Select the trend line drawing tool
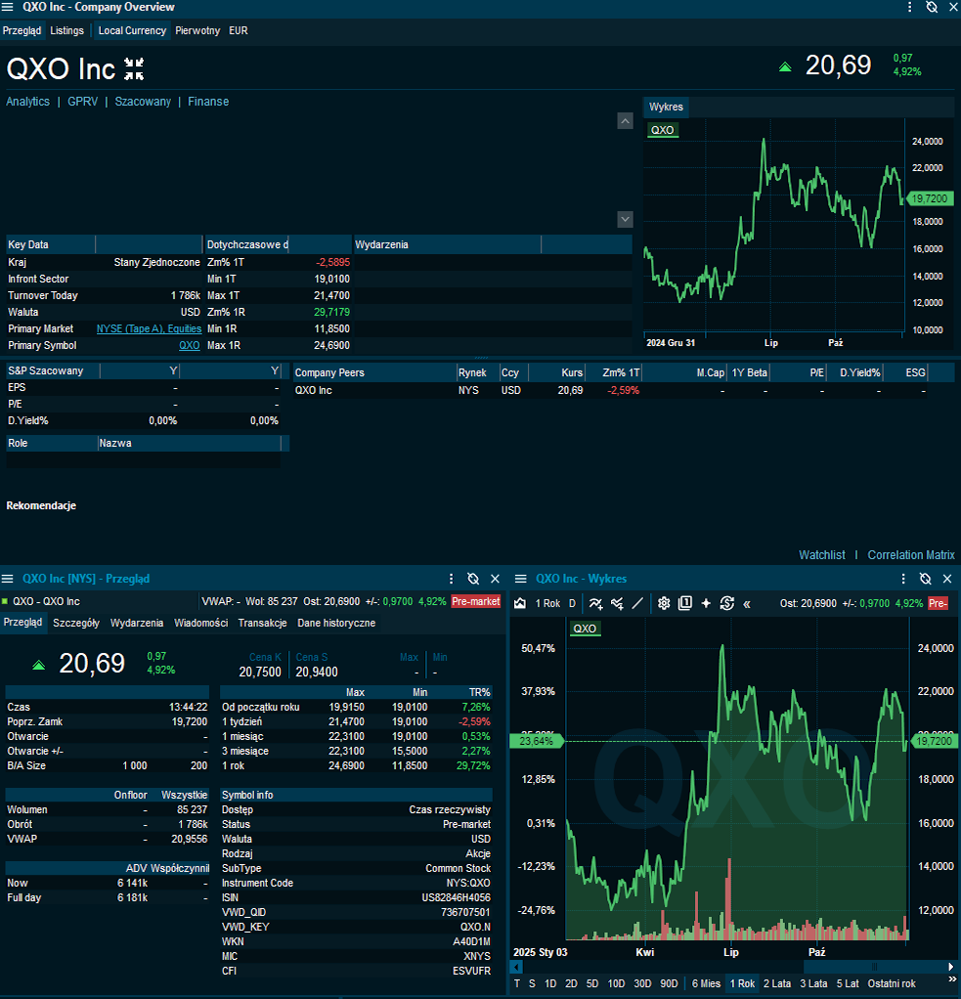Screen dimensions: 961x999 click(637, 603)
